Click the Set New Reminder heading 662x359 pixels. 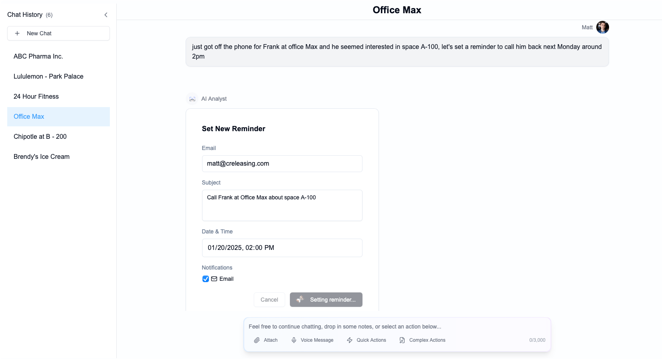pyautogui.click(x=233, y=129)
